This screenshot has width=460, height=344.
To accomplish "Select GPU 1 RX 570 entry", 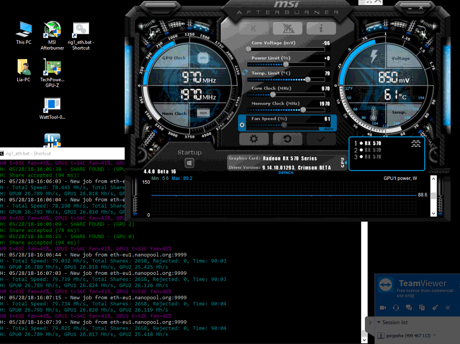I will 367,144.
